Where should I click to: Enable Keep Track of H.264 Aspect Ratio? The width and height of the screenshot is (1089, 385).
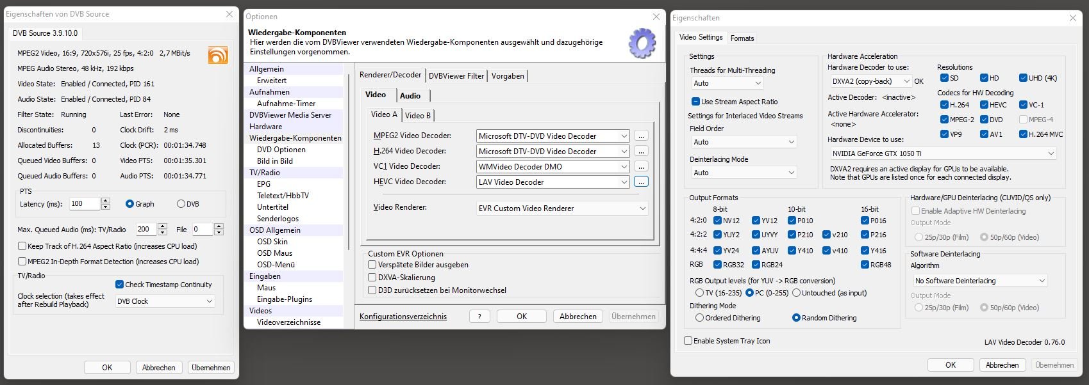(22, 246)
